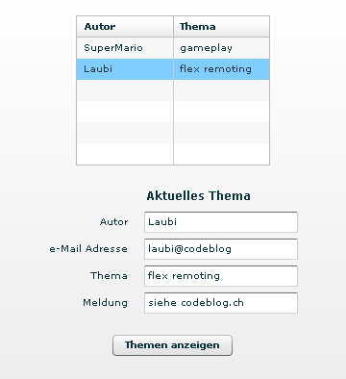Image resolution: width=346 pixels, height=379 pixels.
Task: Sort by the Autor column header
Action: pos(125,27)
